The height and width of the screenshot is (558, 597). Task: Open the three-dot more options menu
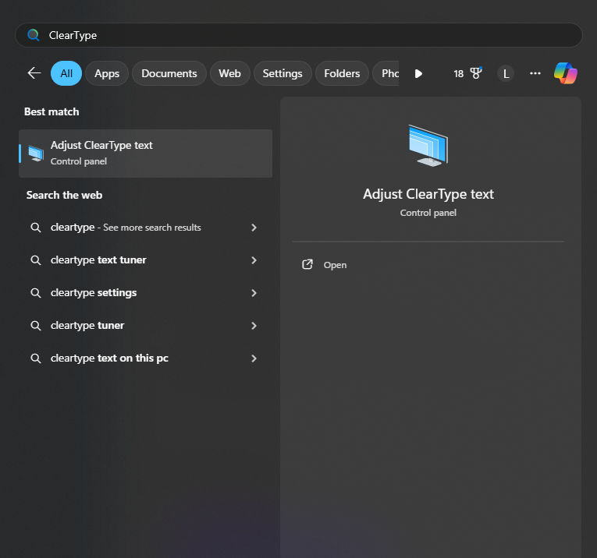point(535,73)
